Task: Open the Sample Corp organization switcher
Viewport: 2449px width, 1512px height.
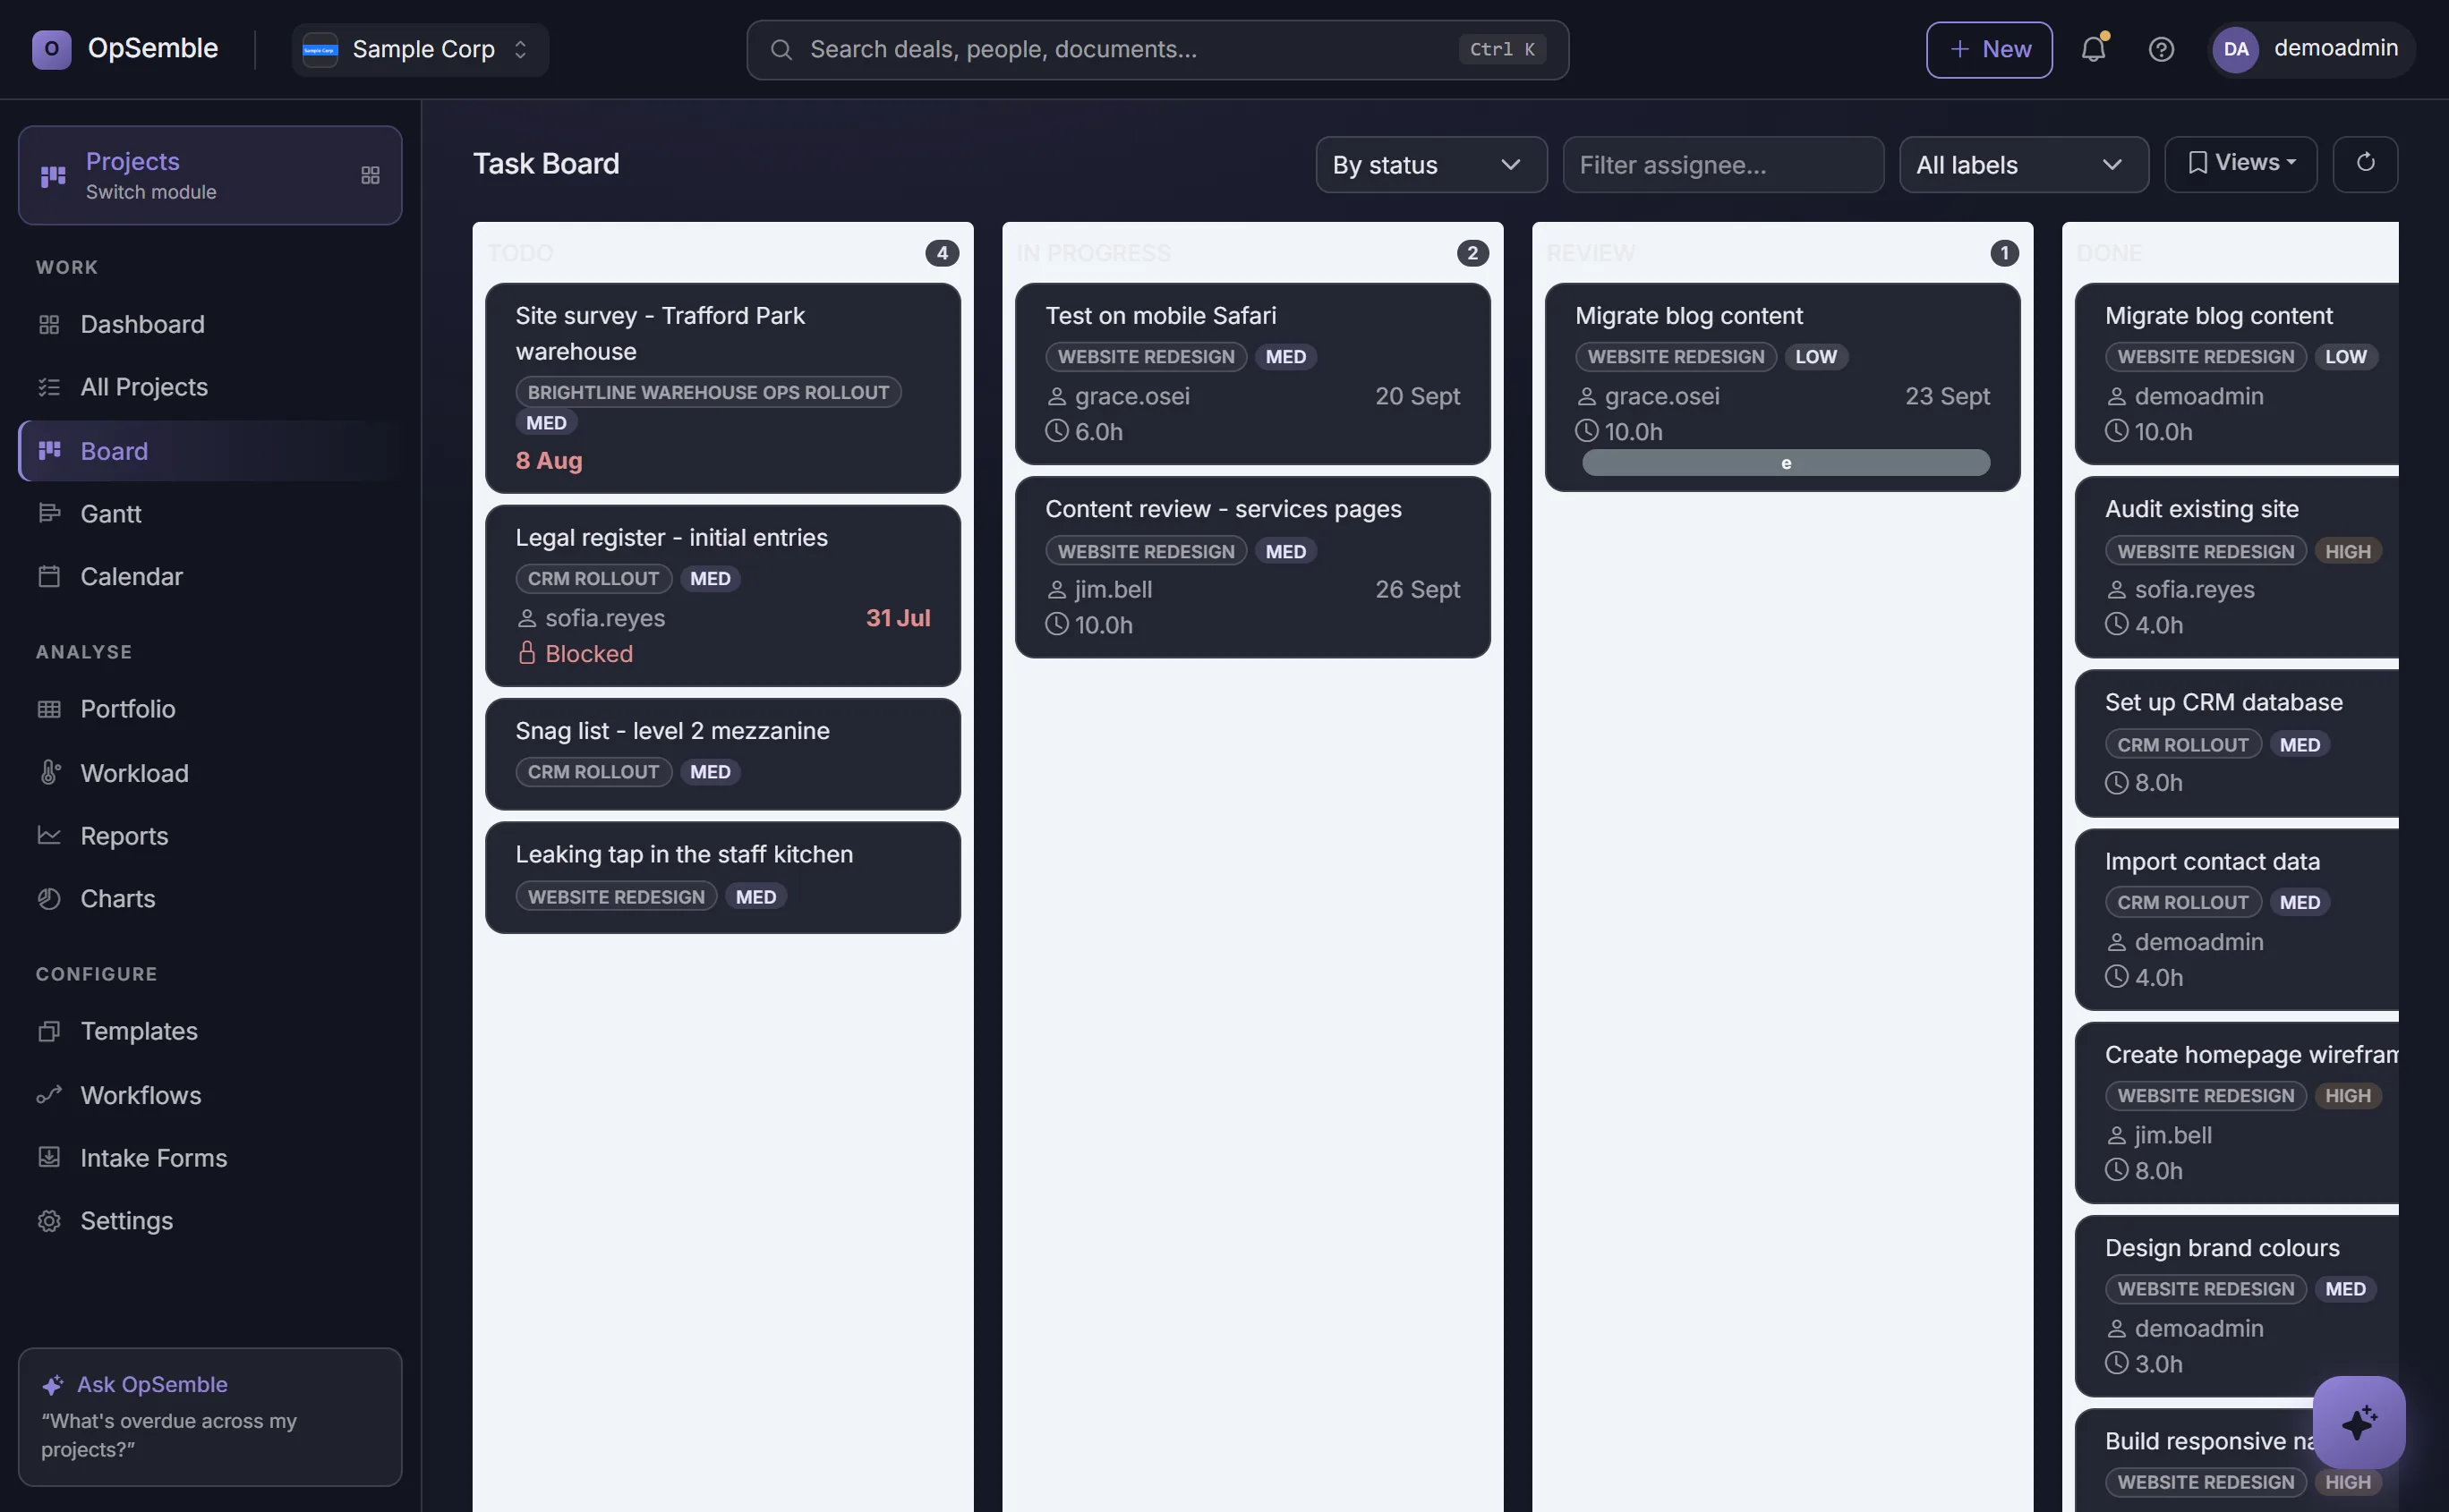Action: (x=420, y=49)
